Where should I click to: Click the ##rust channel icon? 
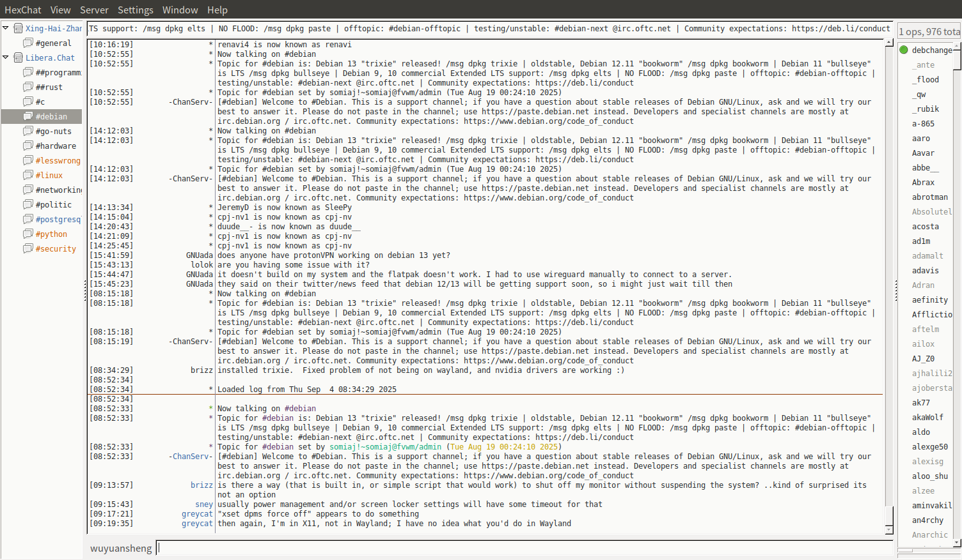[x=28, y=87]
